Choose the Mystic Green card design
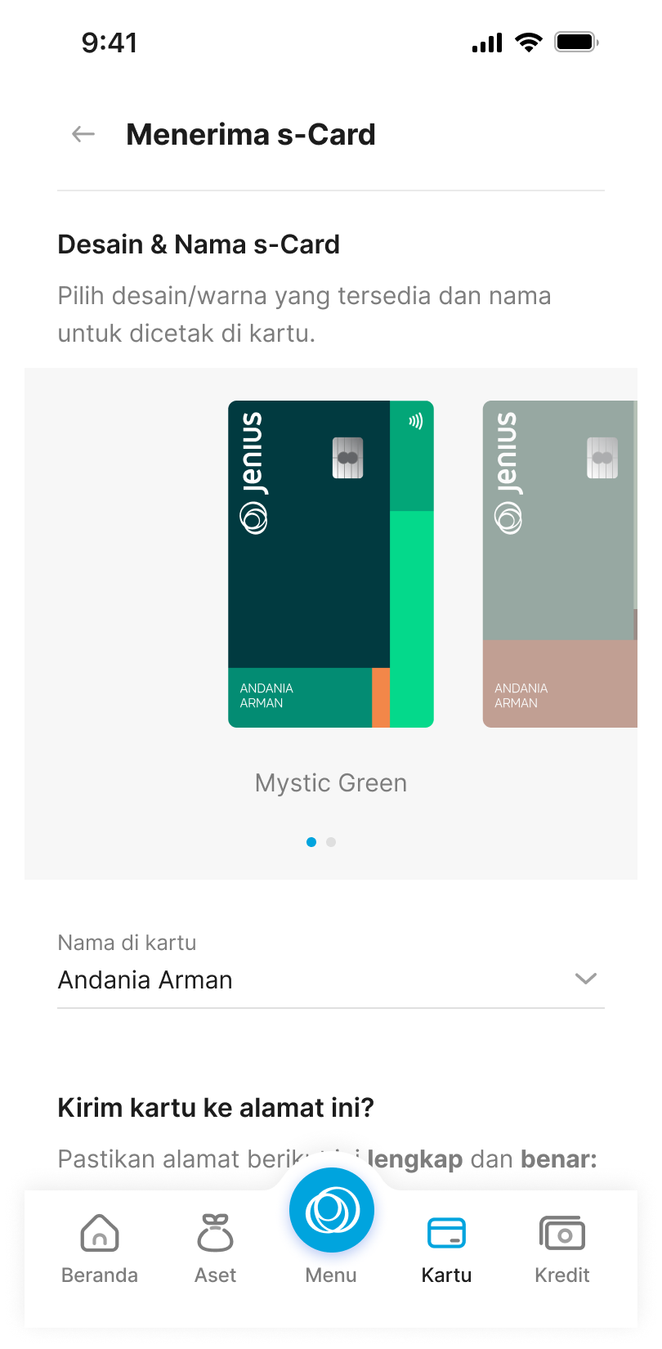 point(330,564)
